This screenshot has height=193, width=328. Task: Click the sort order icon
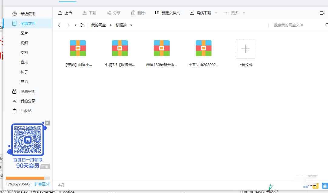[x=322, y=13]
